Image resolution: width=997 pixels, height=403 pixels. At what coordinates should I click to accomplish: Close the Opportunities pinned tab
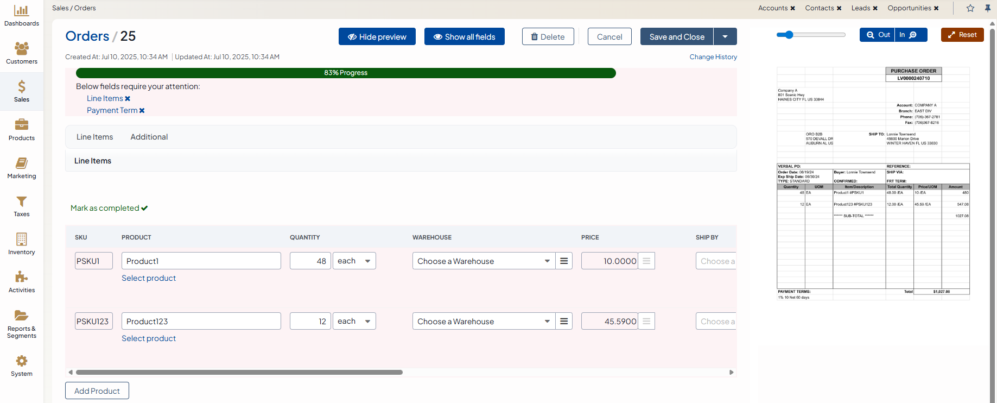[x=936, y=8]
